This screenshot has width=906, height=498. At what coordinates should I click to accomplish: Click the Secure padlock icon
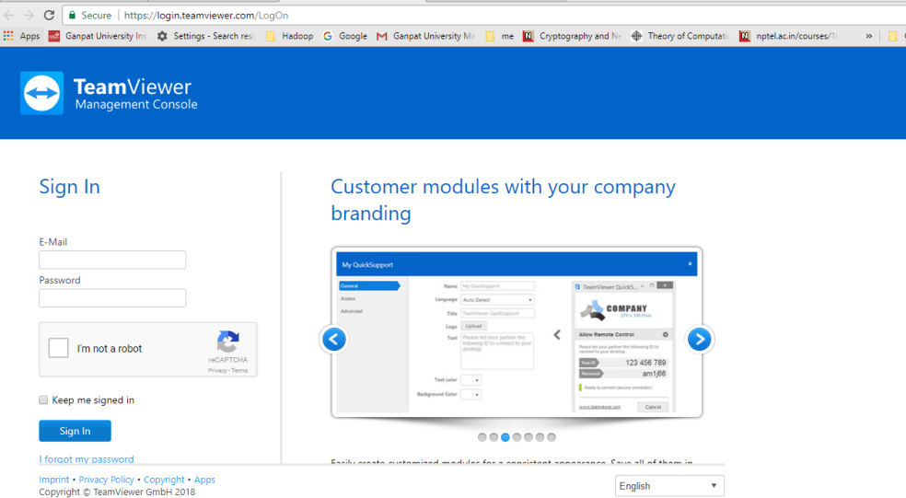(72, 15)
